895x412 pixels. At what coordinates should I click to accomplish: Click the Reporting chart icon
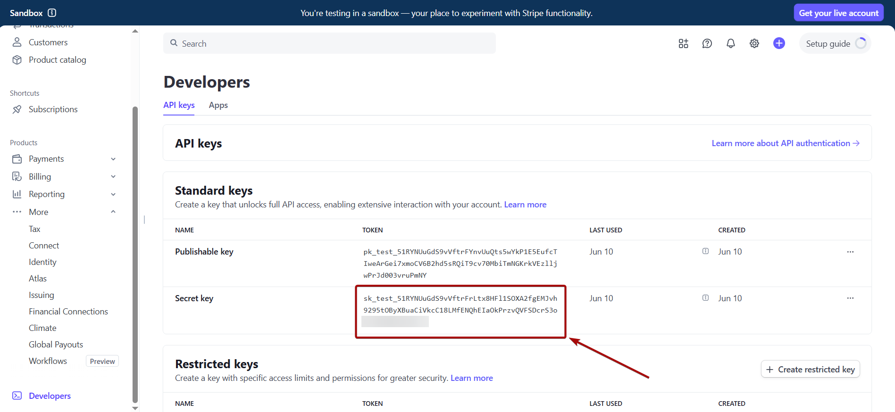coord(17,194)
